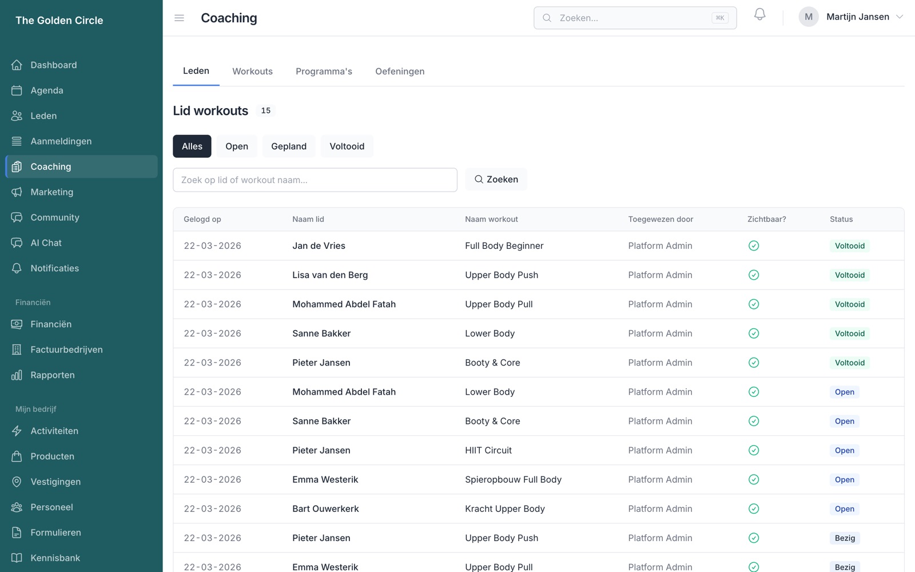Image resolution: width=915 pixels, height=572 pixels.
Task: Filter workouts by Voltooid
Action: (347, 146)
